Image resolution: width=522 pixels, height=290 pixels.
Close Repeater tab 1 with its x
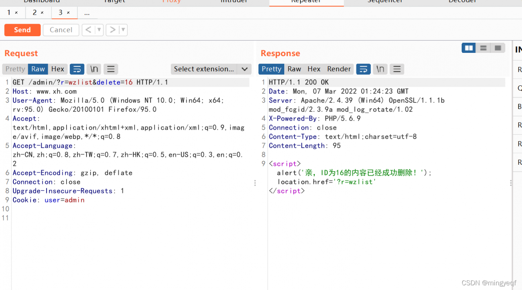(16, 13)
